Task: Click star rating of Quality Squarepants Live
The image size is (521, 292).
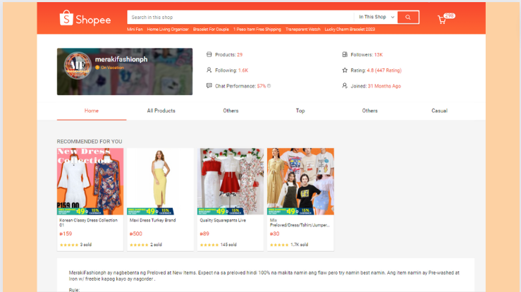Action: coord(209,245)
